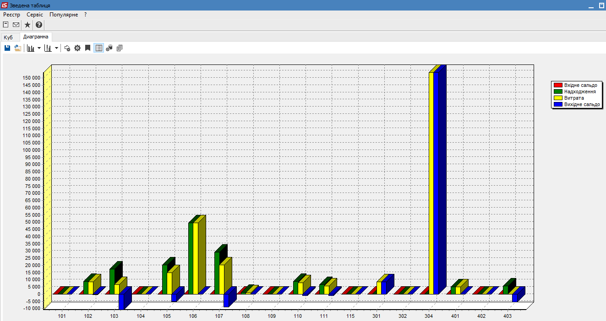
Task: Click the blue Вихідне сальдо legend swatch
Action: pyautogui.click(x=558, y=104)
